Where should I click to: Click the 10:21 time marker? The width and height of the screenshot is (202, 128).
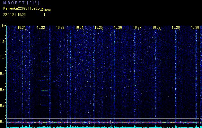[22, 27]
